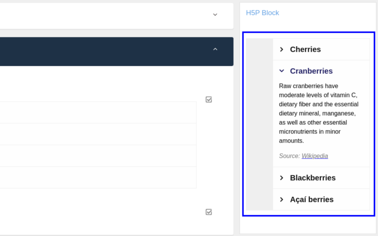Toggle the selection checkbox at top right of list
378x236 pixels.
point(209,100)
